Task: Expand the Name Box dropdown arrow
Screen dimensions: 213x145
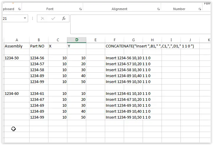Action: coord(25,18)
